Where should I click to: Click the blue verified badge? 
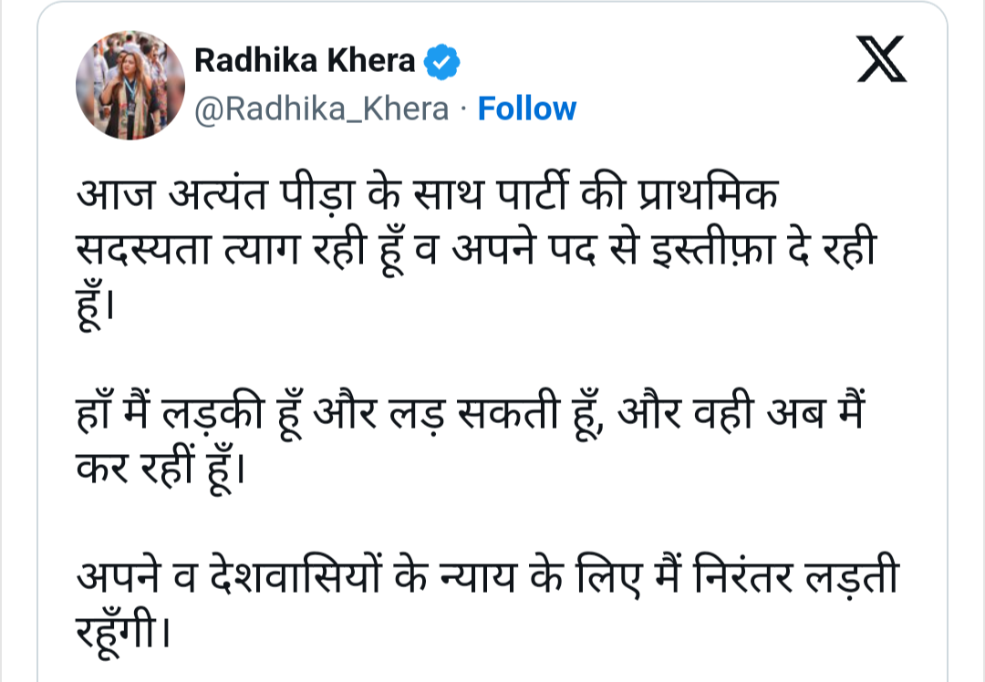(x=441, y=61)
